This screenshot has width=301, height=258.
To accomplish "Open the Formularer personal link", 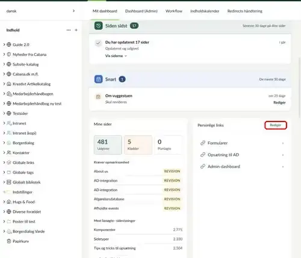I will pos(242,143).
